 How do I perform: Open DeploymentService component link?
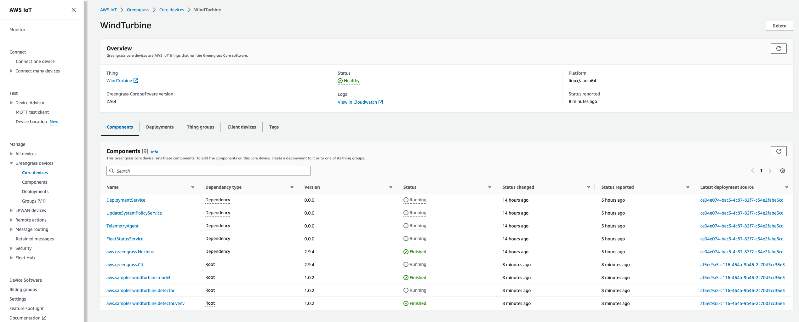click(x=126, y=200)
